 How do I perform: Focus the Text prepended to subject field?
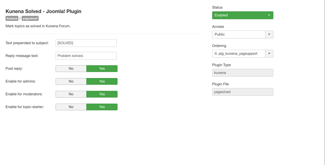[86, 43]
